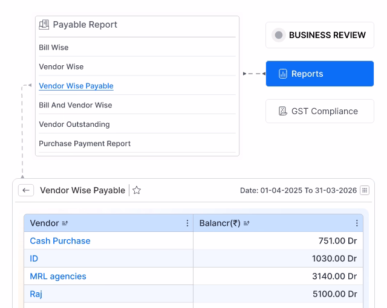Select Vendor Outstanding report

click(x=137, y=124)
